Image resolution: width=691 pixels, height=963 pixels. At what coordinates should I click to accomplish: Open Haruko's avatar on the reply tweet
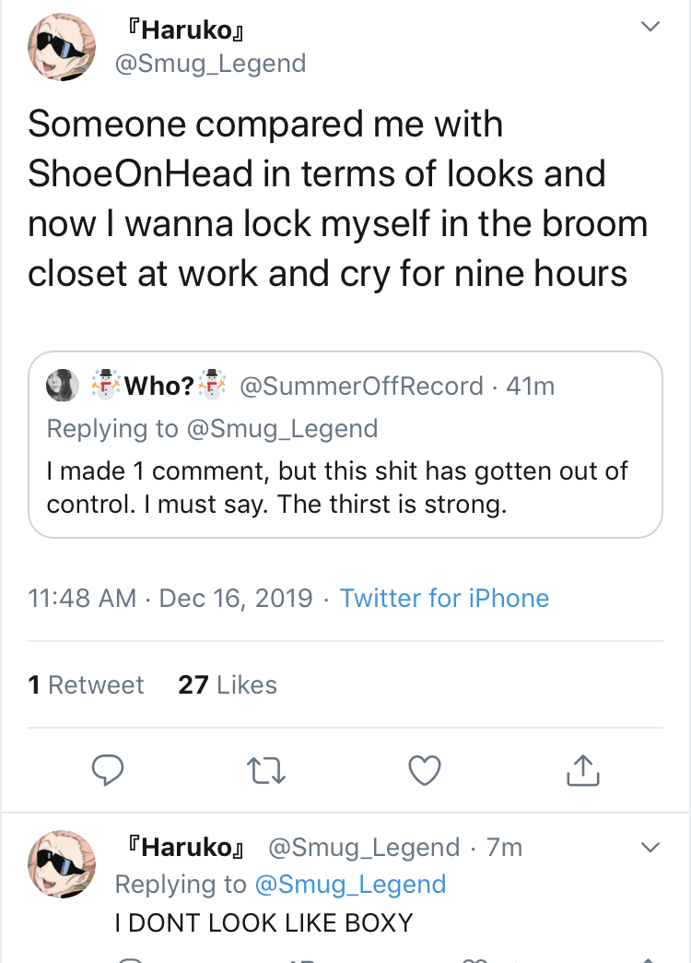point(62,864)
